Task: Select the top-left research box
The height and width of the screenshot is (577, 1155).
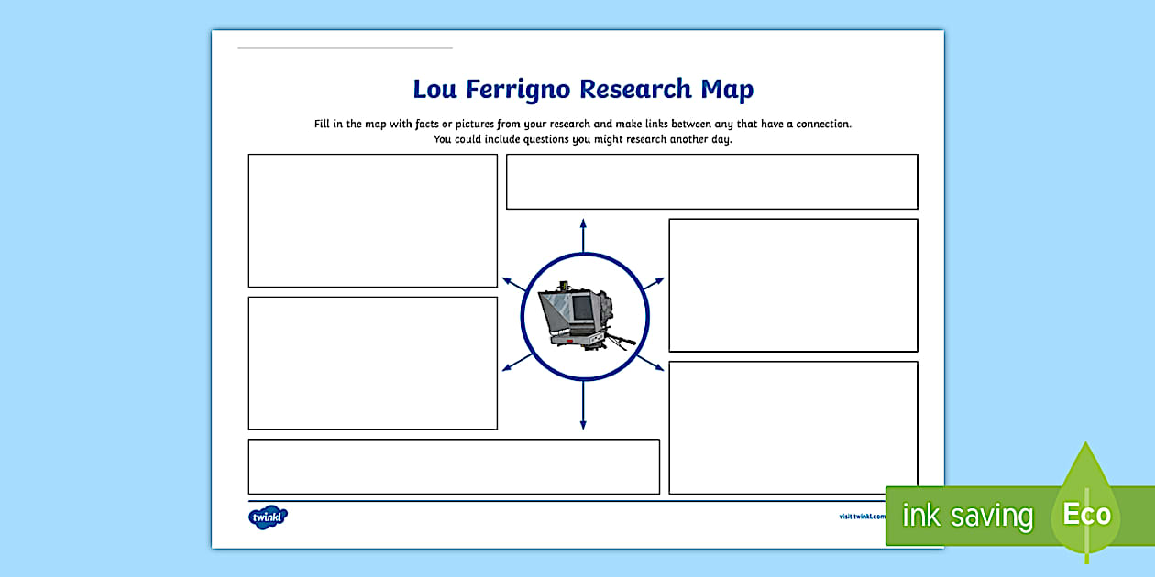Action: point(372,221)
